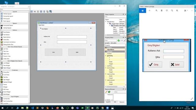196x110 pixels.
Task: Focus the Resource Browser filter field
Action: 120,92
